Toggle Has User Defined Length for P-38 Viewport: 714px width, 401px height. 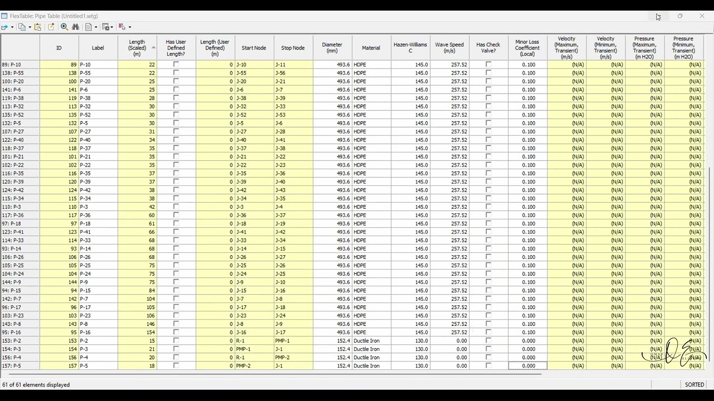(176, 98)
